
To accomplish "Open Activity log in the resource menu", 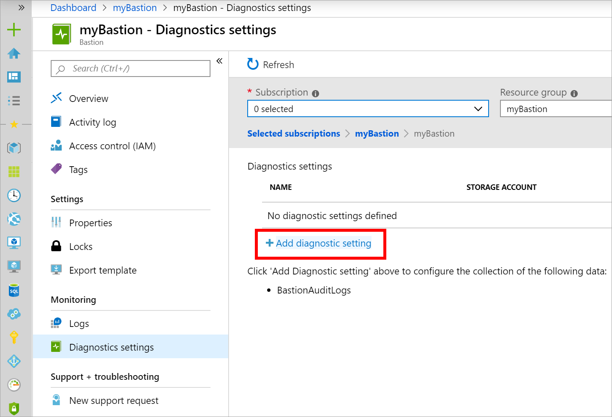I will pos(131,122).
